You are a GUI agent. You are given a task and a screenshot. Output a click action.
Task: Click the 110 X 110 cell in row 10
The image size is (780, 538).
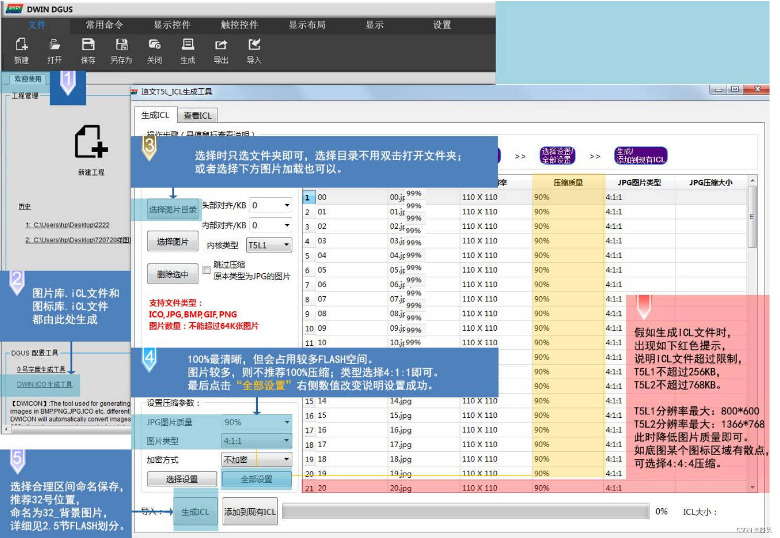pos(495,328)
